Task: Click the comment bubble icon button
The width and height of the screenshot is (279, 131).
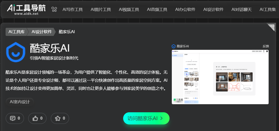Action: (x=15, y=118)
